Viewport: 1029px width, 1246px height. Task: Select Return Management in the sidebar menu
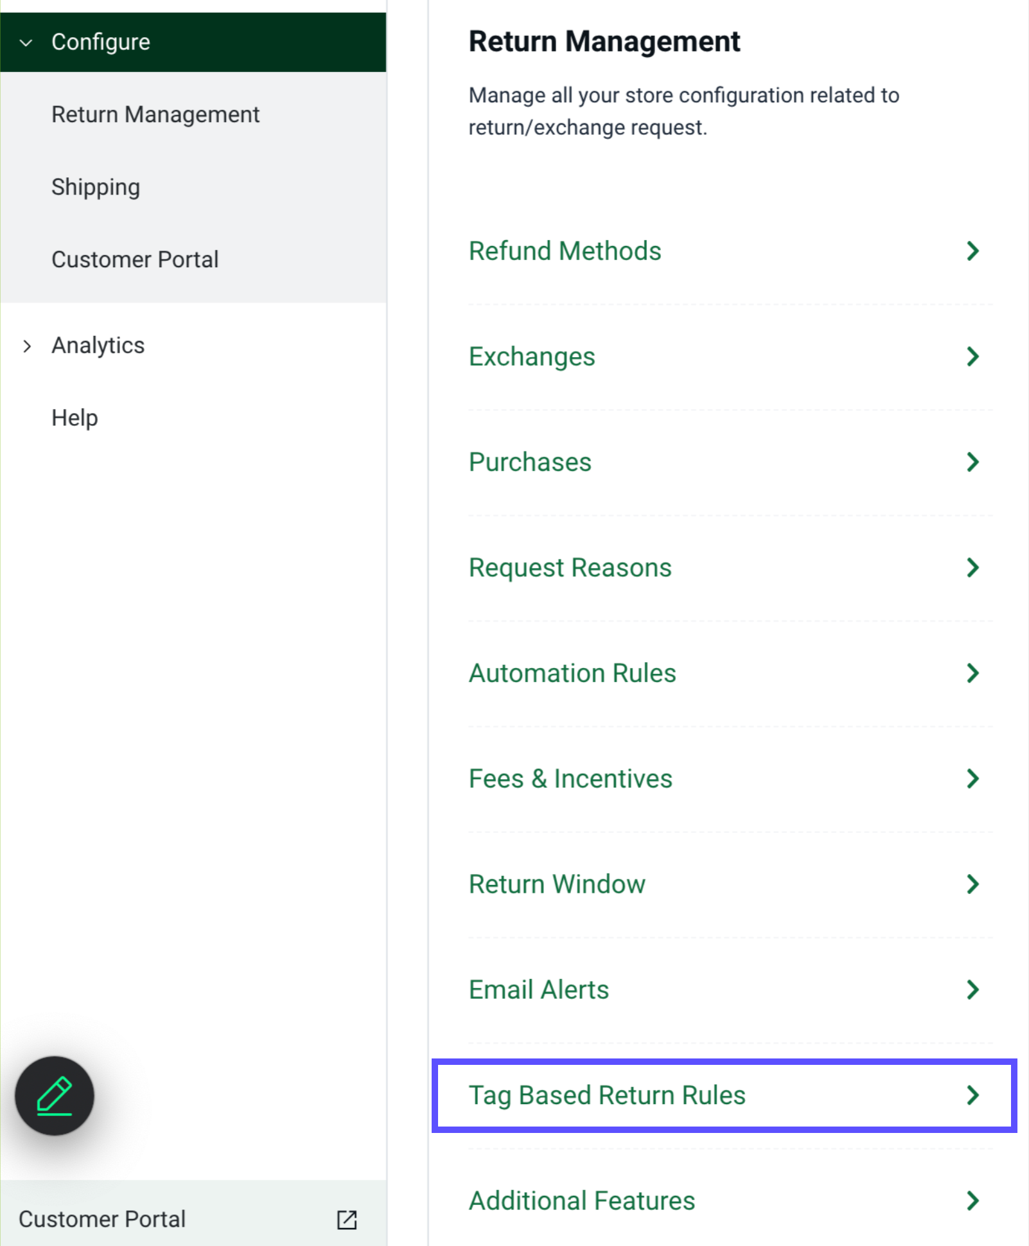coord(155,114)
